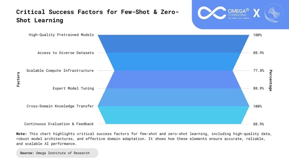
Task: Click the Cross-Domain Knowledge Transfer label
Action: point(60,106)
